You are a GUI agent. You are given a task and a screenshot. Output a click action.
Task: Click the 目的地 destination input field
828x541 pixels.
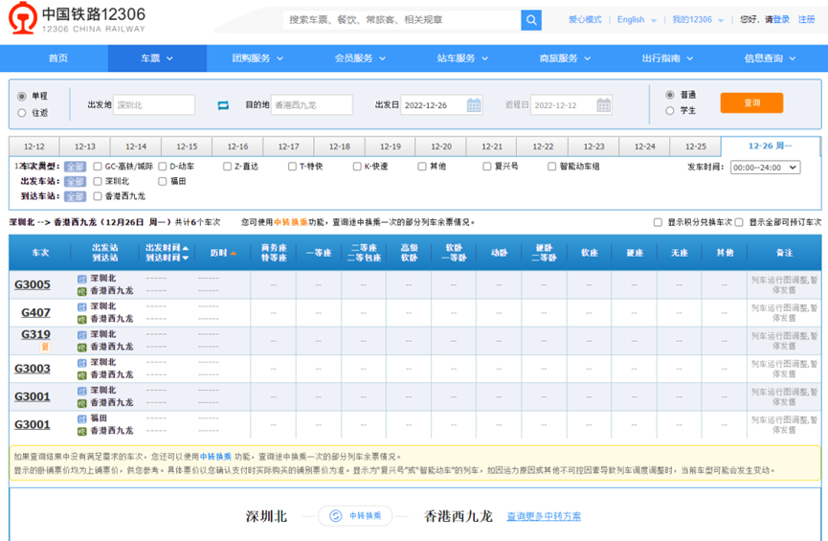point(311,105)
